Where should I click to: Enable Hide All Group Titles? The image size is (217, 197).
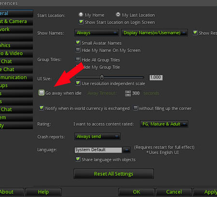pos(78,59)
